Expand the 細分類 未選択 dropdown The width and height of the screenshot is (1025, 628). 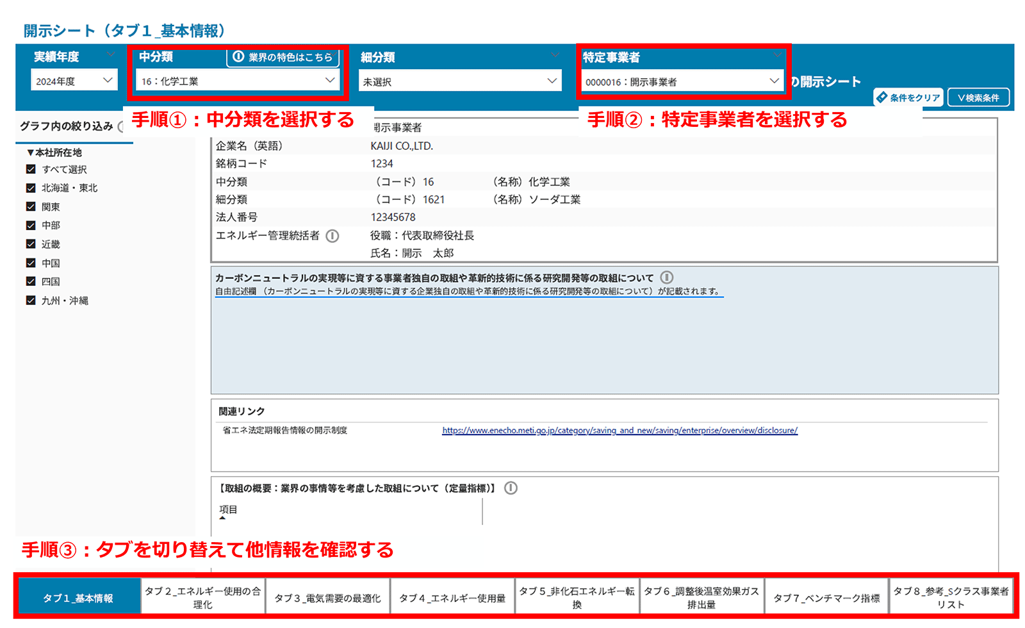(x=459, y=81)
